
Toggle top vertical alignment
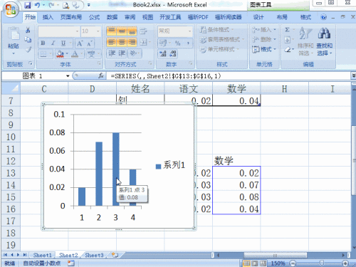click(x=112, y=31)
